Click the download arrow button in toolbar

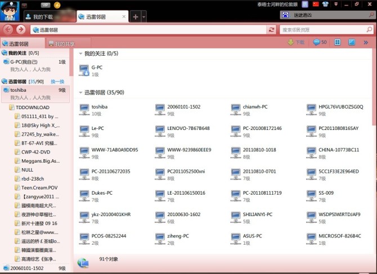296,42
